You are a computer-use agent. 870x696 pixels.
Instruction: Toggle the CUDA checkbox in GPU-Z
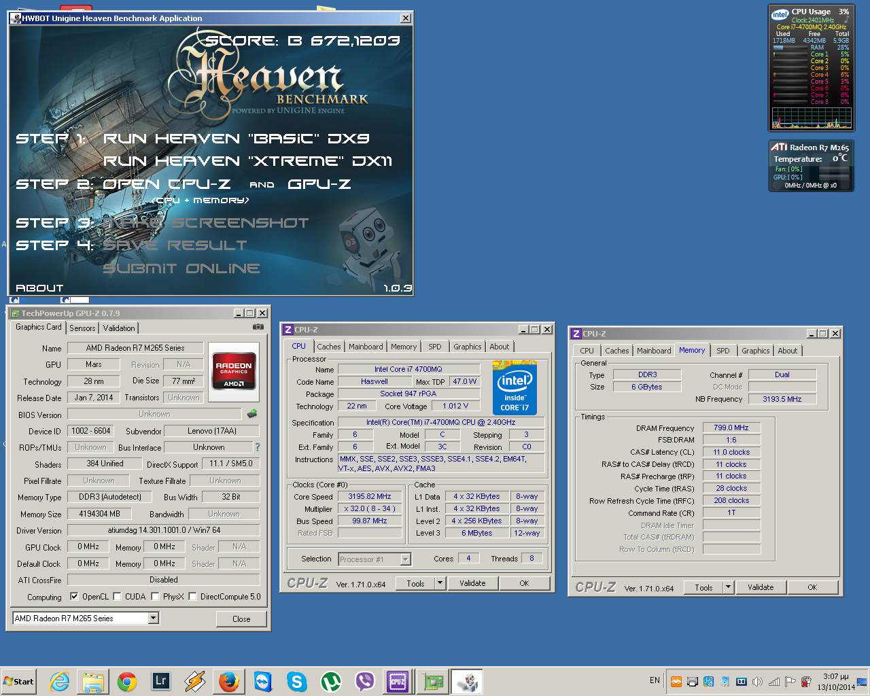[118, 597]
